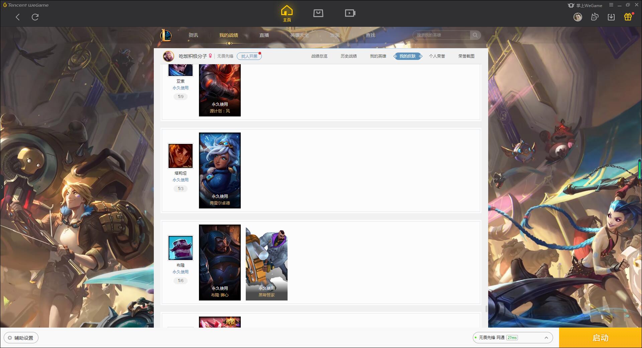The height and width of the screenshot is (348, 642).
Task: Click the 1/3 skin count badge
Action: 181,189
